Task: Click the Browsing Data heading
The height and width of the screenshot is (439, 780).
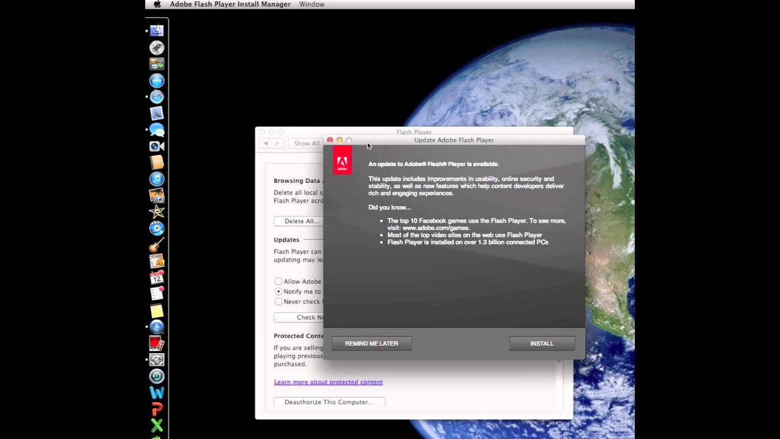Action: click(297, 180)
